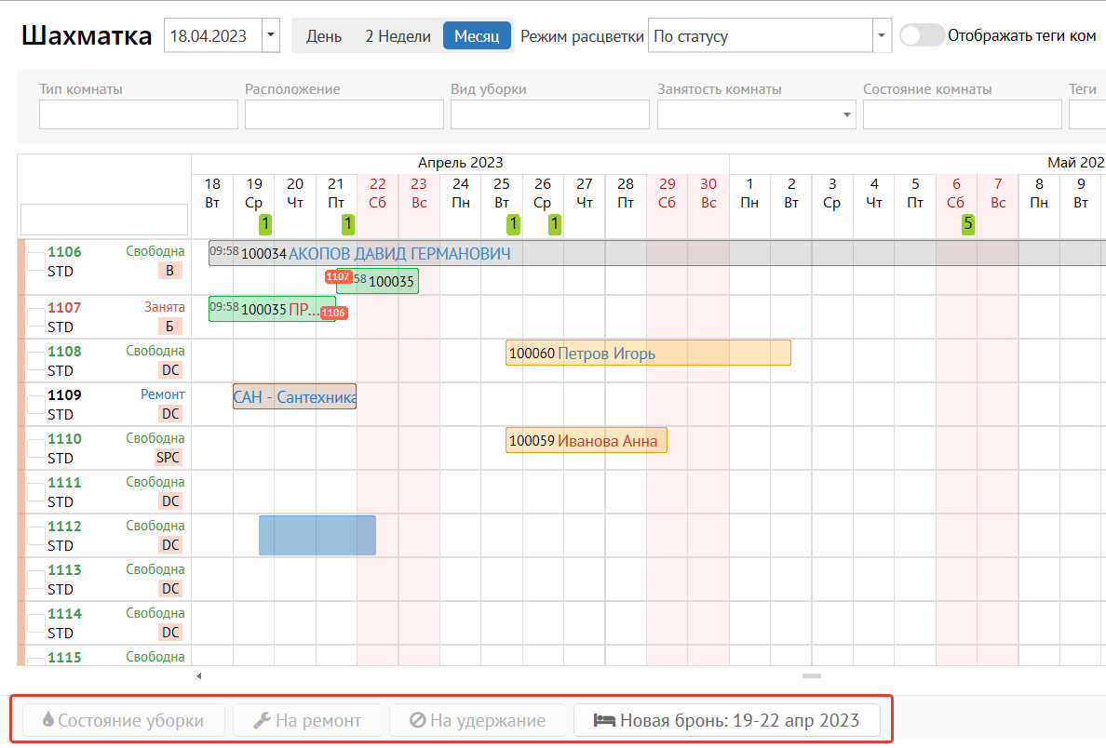The image size is (1106, 748).
Task: Open the cleaning type filter field
Action: point(550,114)
